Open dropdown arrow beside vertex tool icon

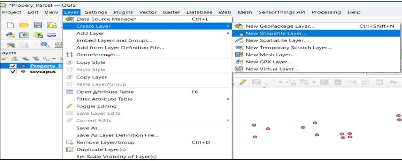pos(314,82)
